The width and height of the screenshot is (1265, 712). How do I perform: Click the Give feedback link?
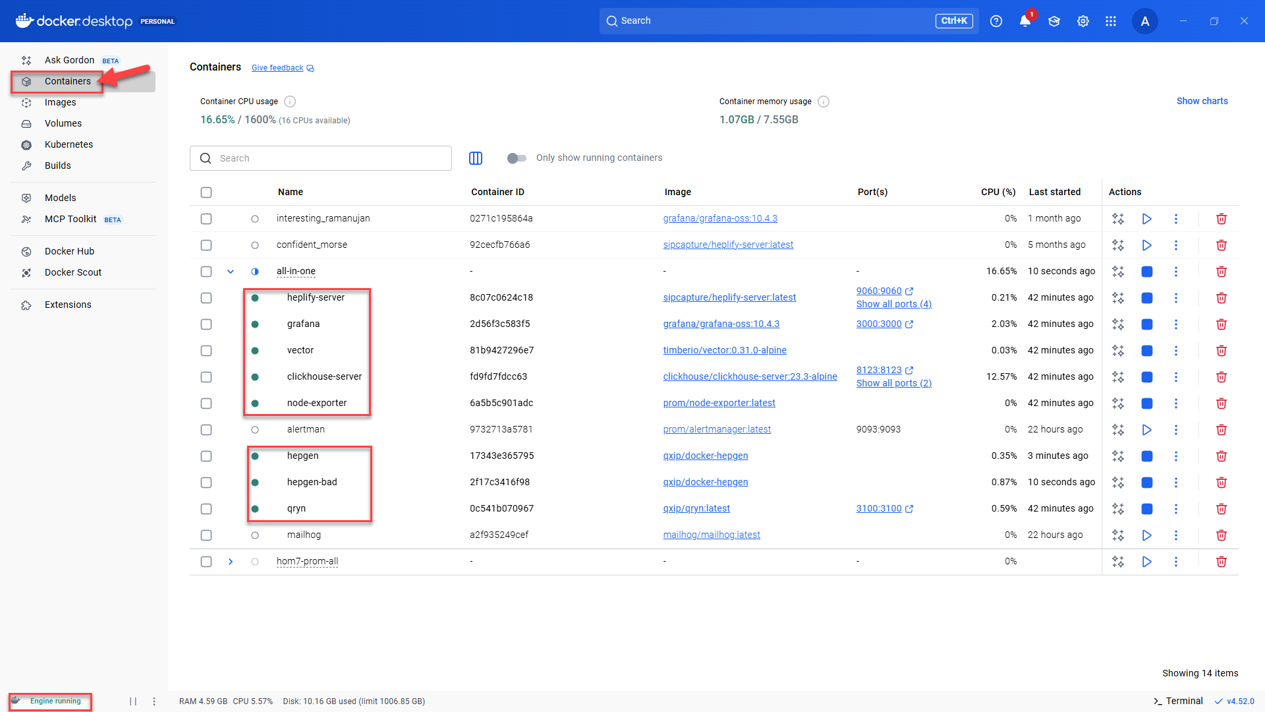tap(277, 68)
